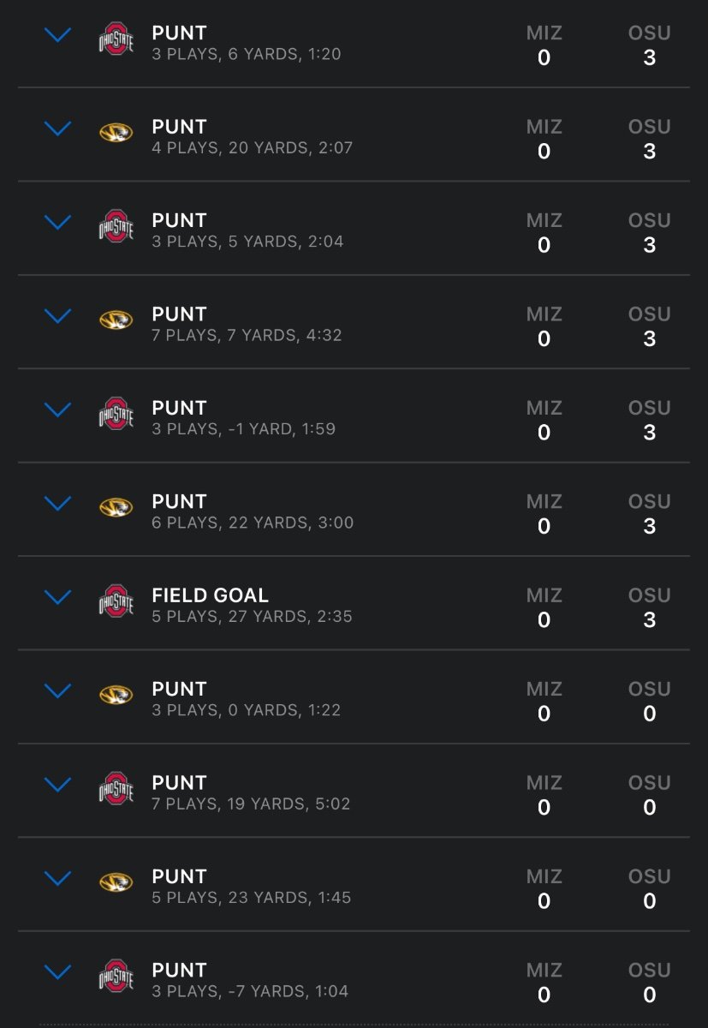This screenshot has width=708, height=1028.
Task: Expand the 7 plays, 7 yards punt drive
Action: [x=57, y=316]
